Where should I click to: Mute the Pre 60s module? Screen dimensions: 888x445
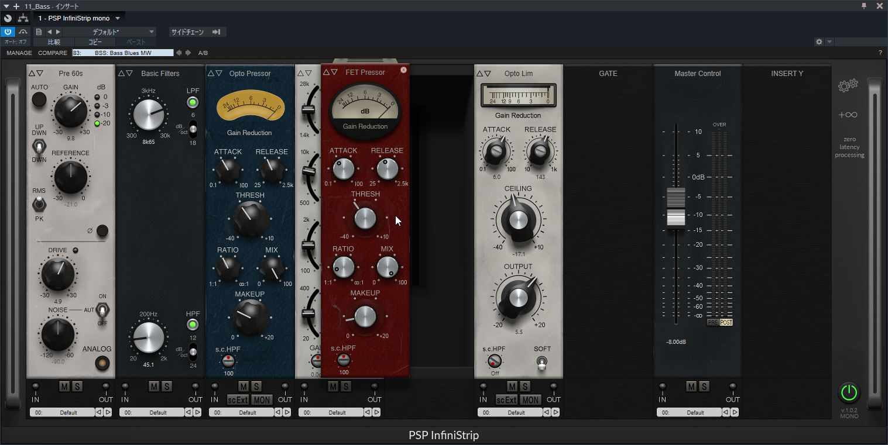[64, 387]
